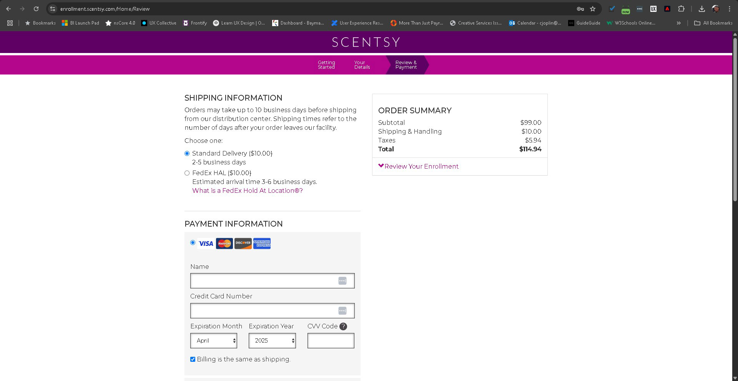Click the CVV Code help question mark

click(x=343, y=326)
